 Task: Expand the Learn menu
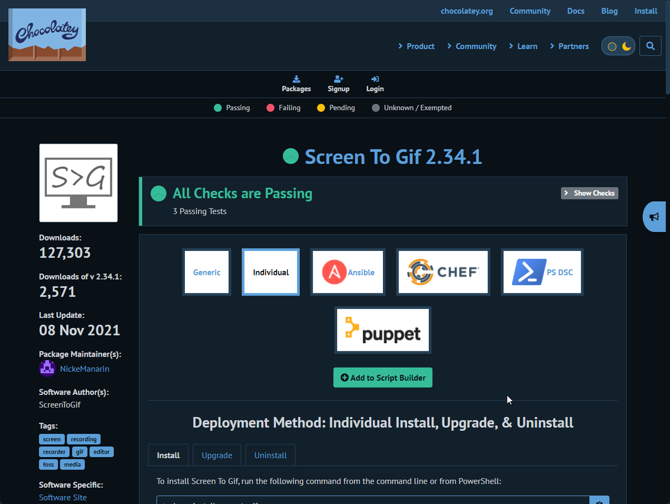pos(523,46)
